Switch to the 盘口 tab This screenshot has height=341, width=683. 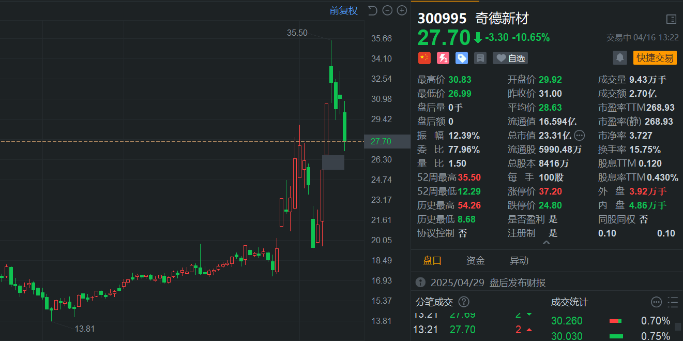[x=432, y=260]
